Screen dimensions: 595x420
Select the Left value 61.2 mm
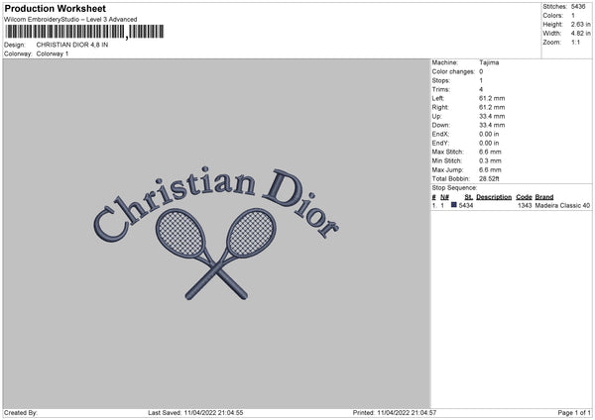click(492, 98)
